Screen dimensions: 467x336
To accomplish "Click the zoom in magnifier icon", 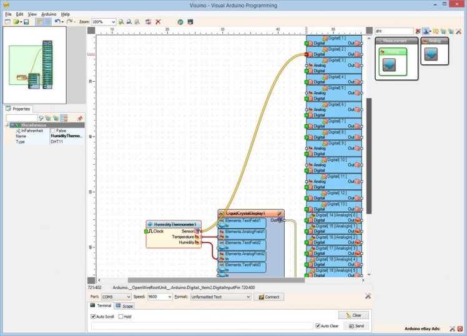I will tap(120, 22).
